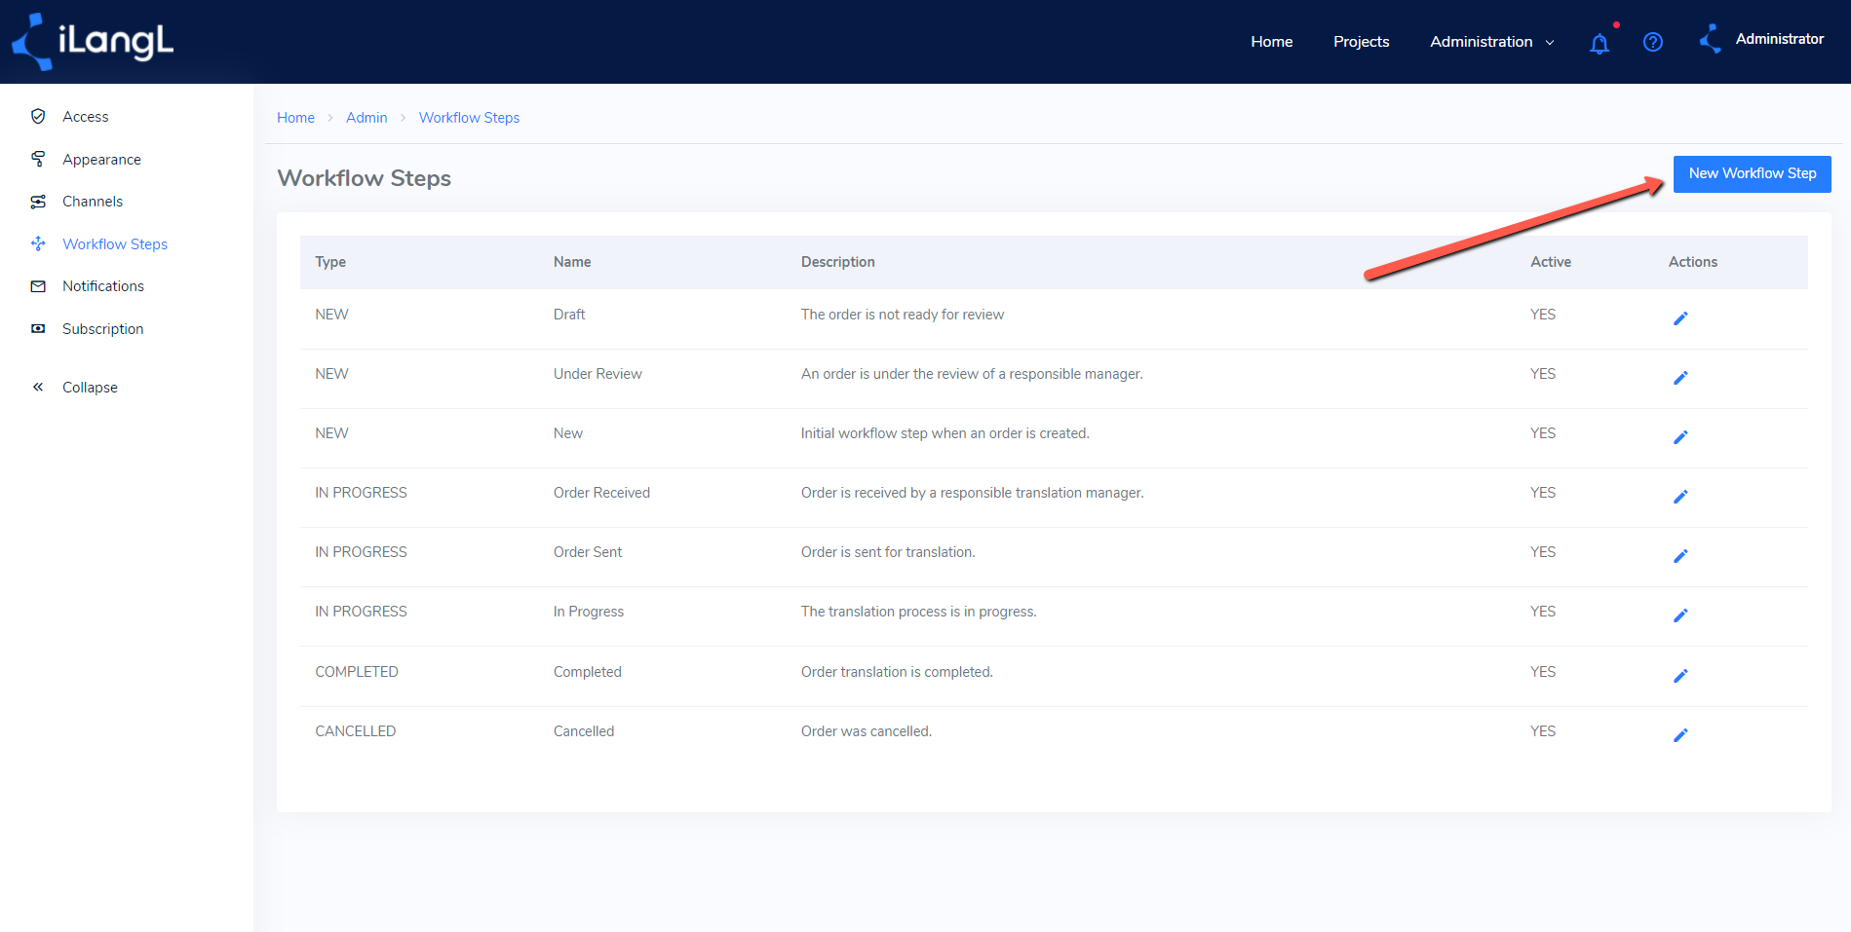
Task: Click the Workflow Steps page heading
Action: coord(365,178)
